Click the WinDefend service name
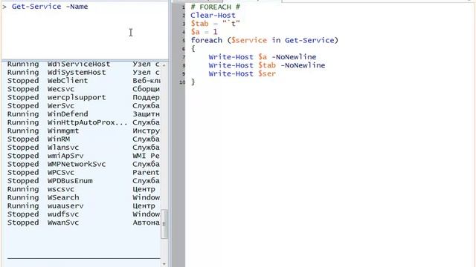 coord(68,114)
